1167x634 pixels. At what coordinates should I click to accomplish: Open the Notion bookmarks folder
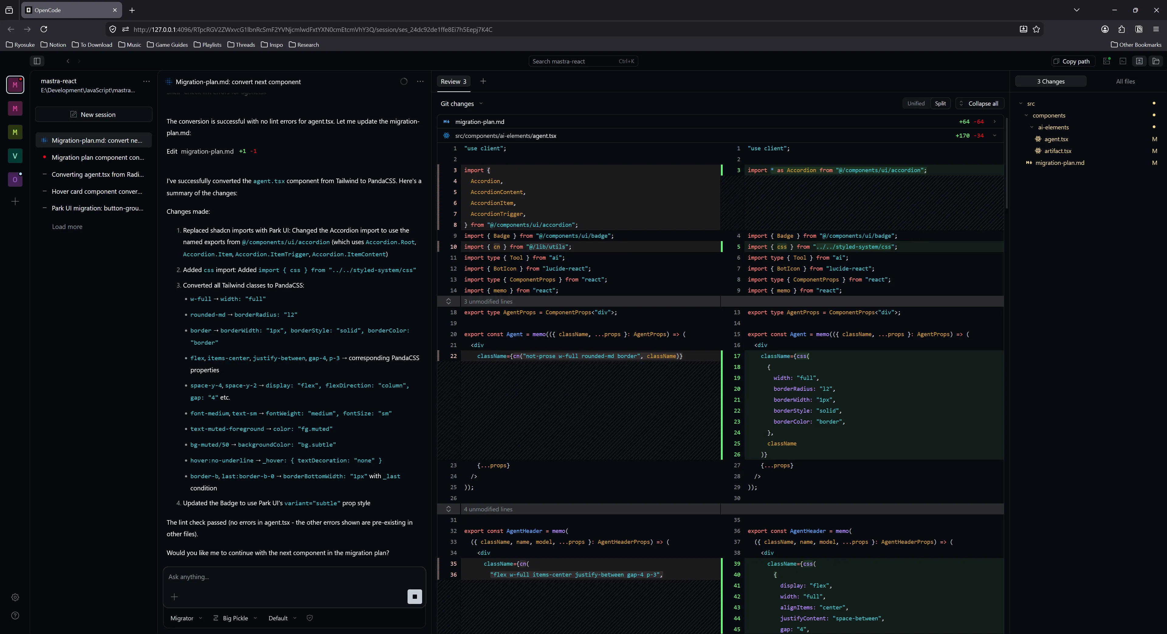coord(53,45)
